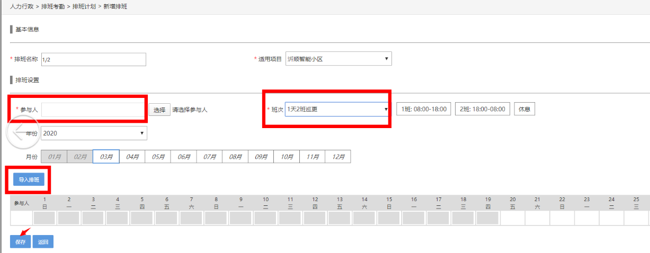
Task: Click the 选择 button for participants
Action: tap(159, 110)
